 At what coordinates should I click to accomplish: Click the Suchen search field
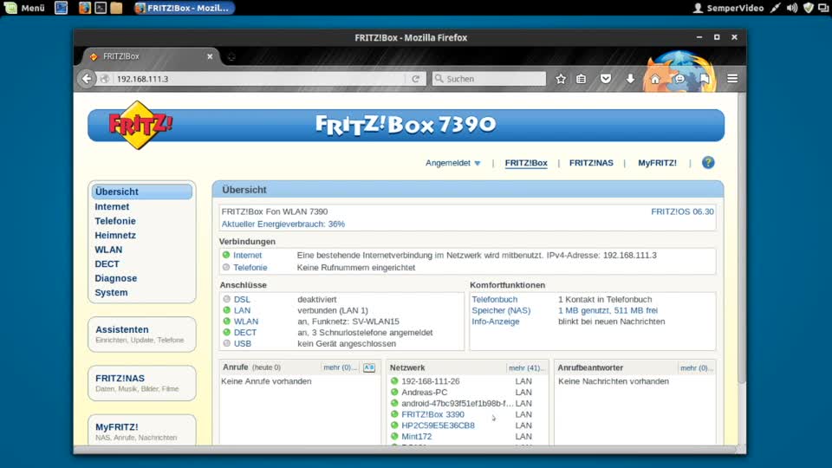tap(489, 79)
